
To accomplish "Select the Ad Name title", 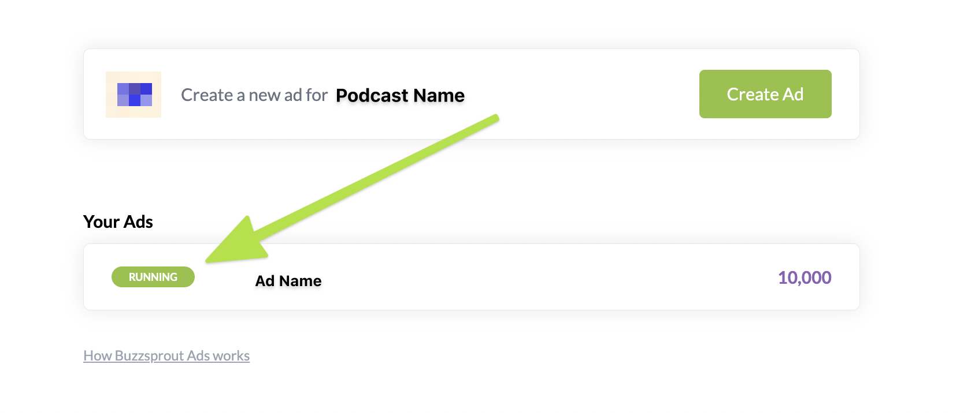I will pos(288,281).
